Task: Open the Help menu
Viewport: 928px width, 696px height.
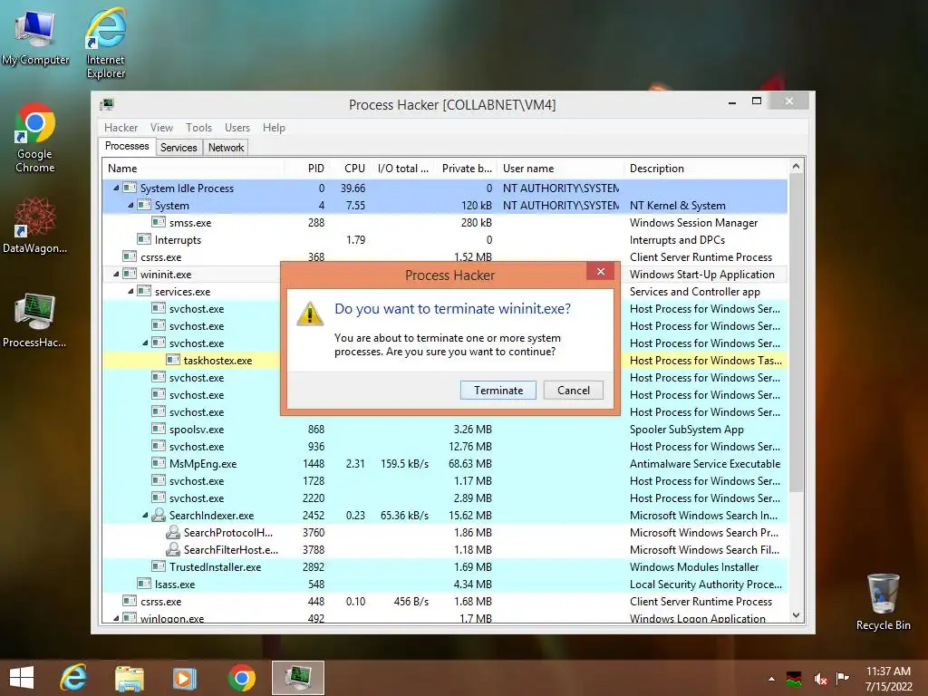Action: 274,128
